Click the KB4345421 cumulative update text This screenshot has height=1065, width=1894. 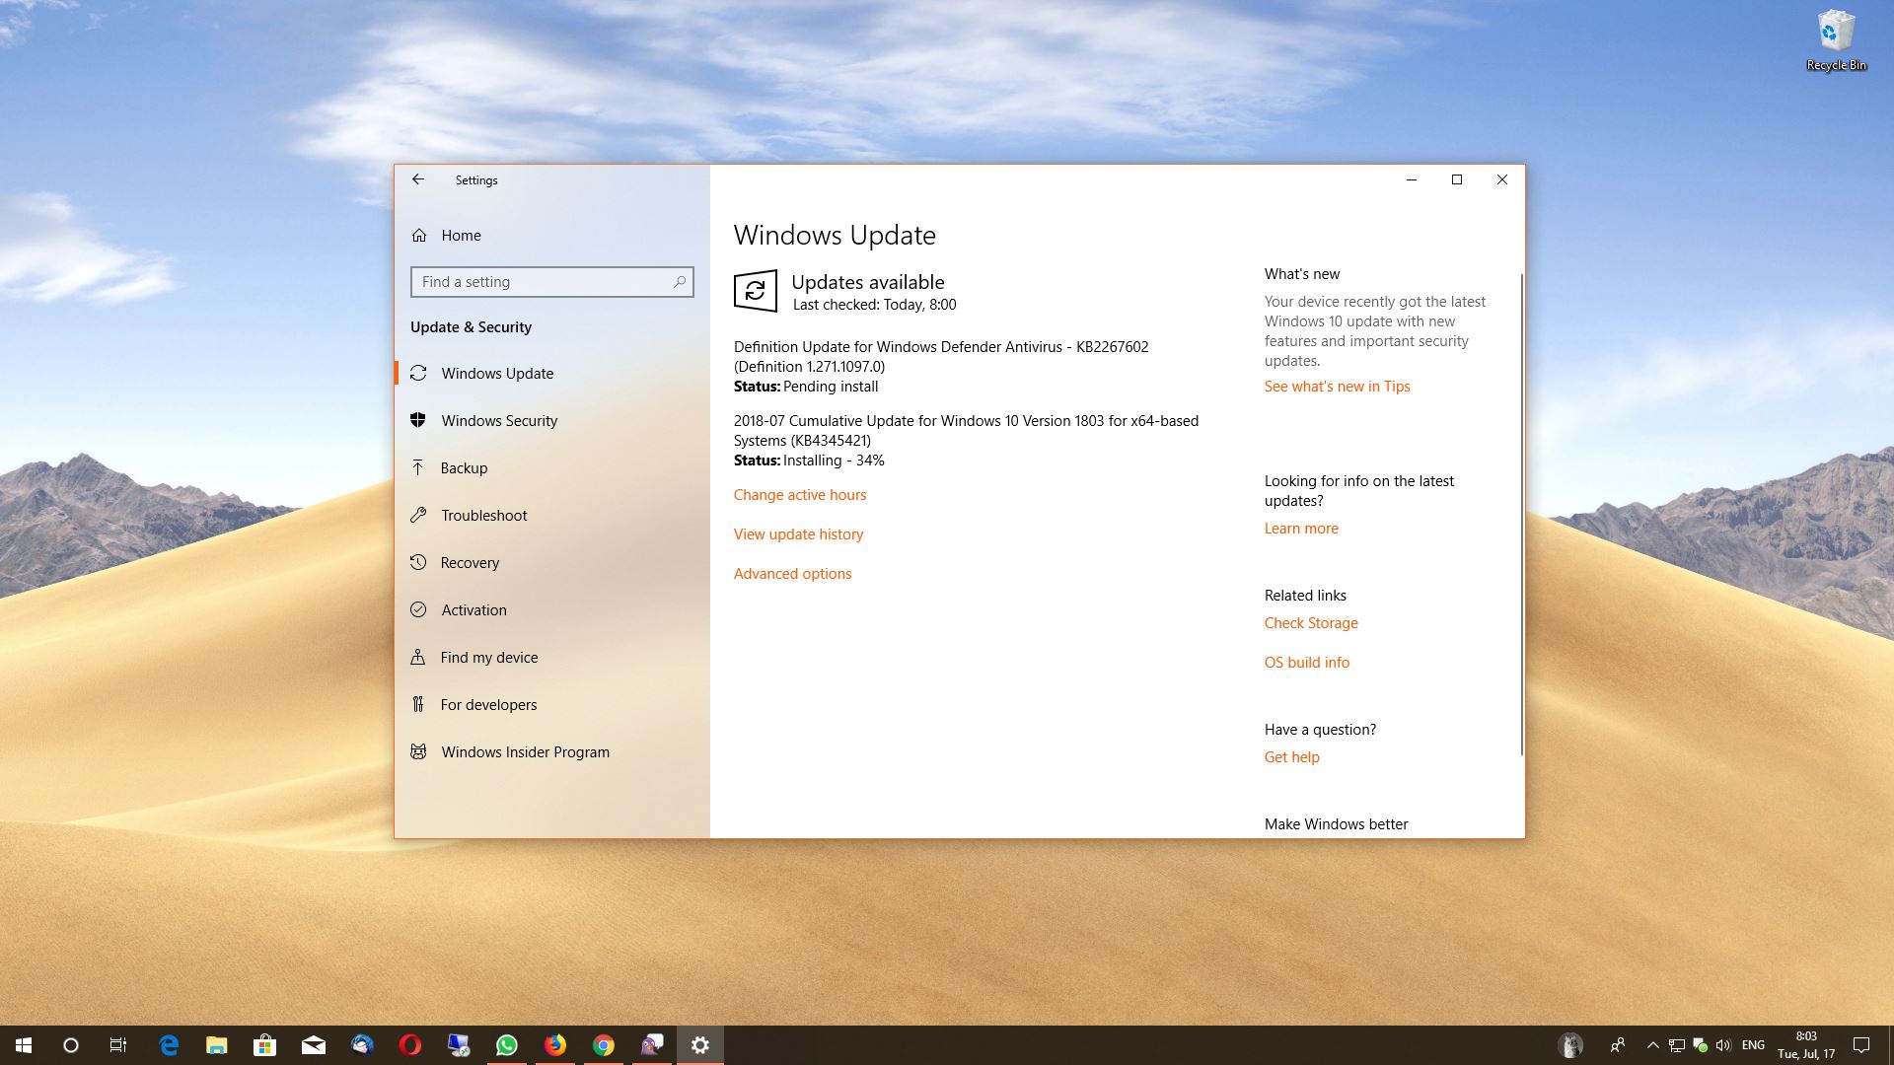coord(966,431)
